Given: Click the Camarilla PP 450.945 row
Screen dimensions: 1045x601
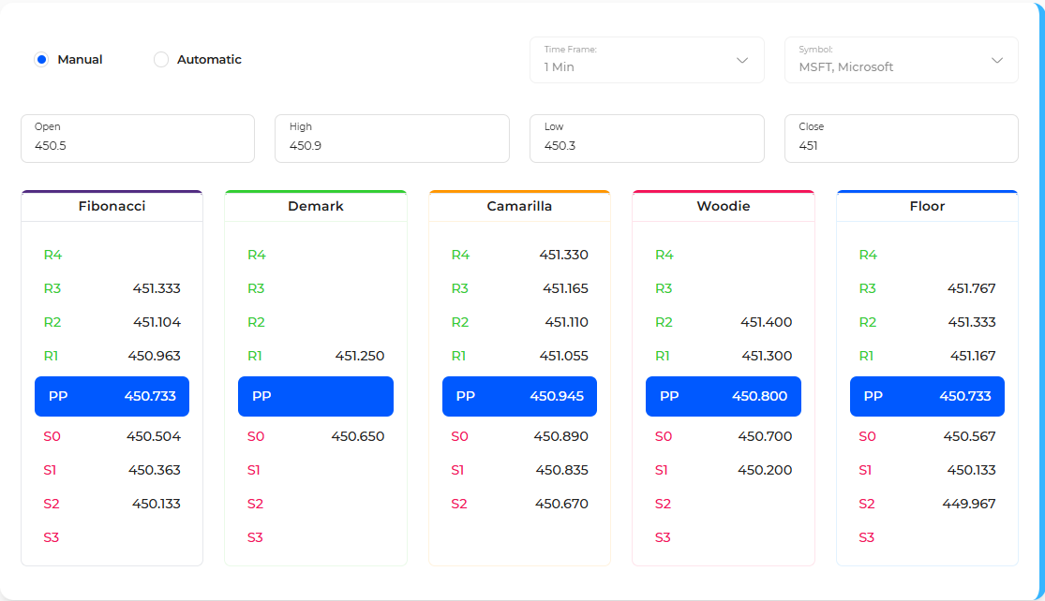Looking at the screenshot, I should click(519, 396).
